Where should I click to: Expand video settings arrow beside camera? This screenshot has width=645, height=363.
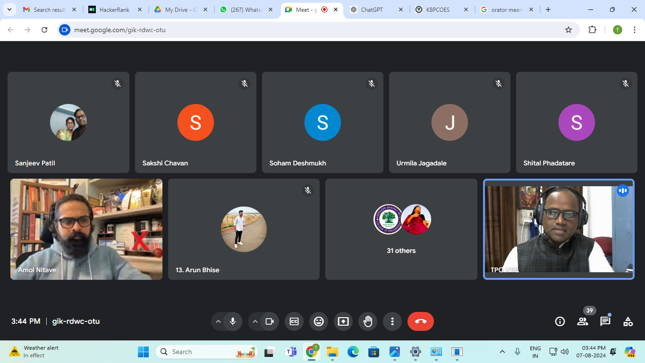[255, 321]
